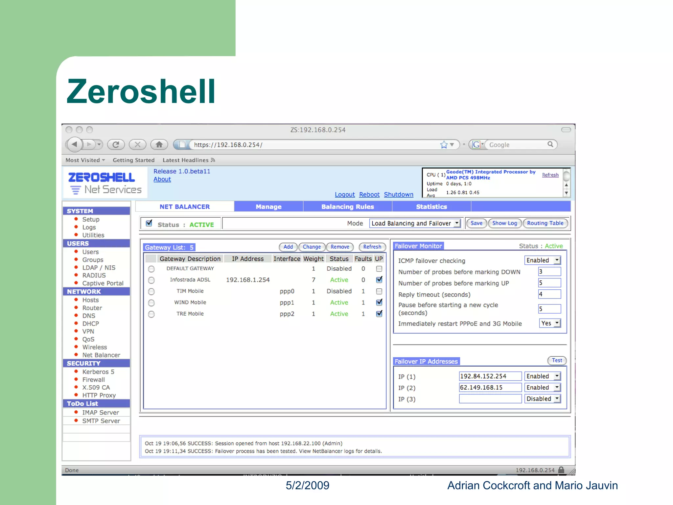Open the NET BALANCER tab

coord(185,206)
